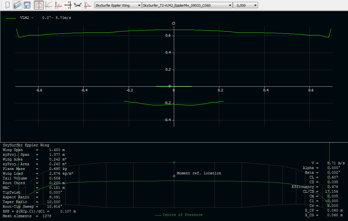Screen dimensions: 348x221
Task: Click the Mesh elements count line
Action: point(27,216)
